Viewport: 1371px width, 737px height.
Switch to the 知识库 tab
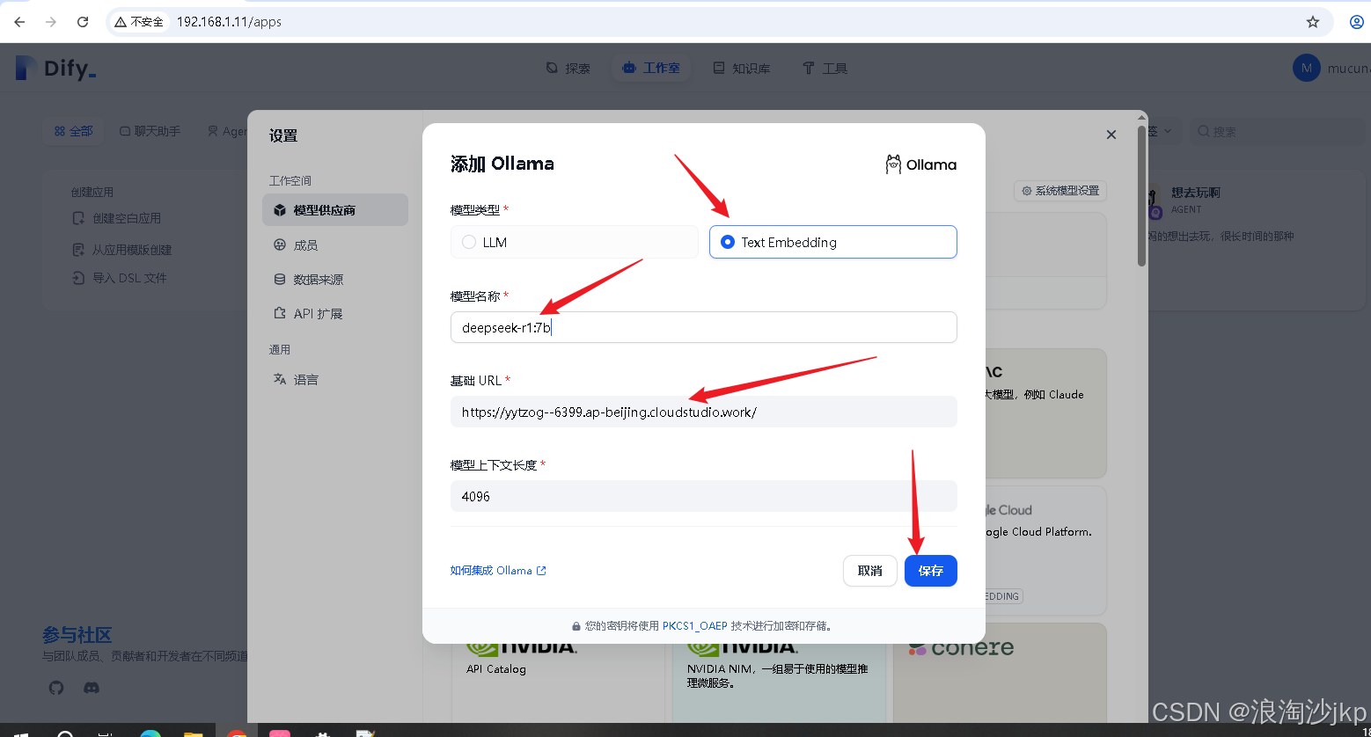point(742,68)
